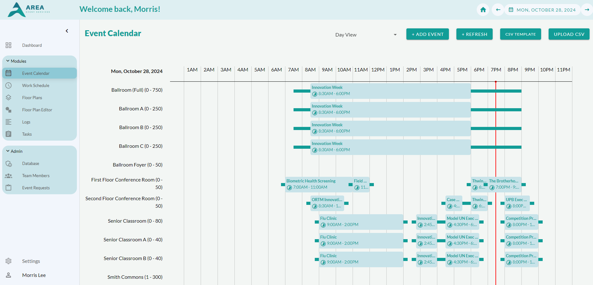
Task: Collapse the sidebar with chevron arrow
Action: pyautogui.click(x=67, y=31)
